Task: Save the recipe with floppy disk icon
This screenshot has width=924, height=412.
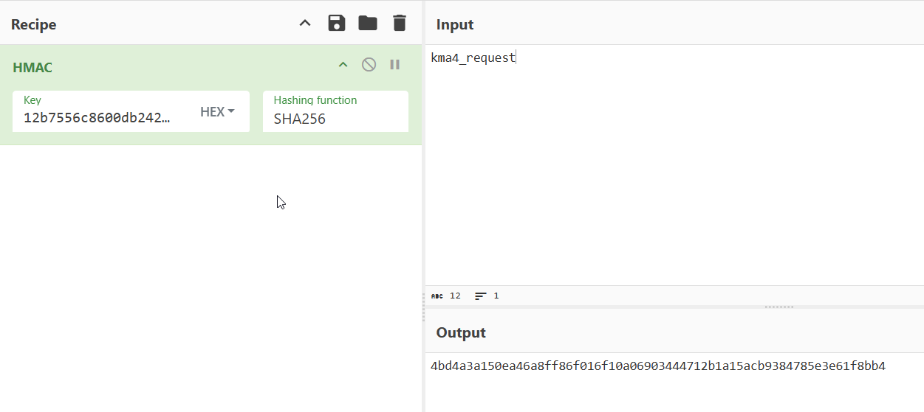Action: point(337,23)
